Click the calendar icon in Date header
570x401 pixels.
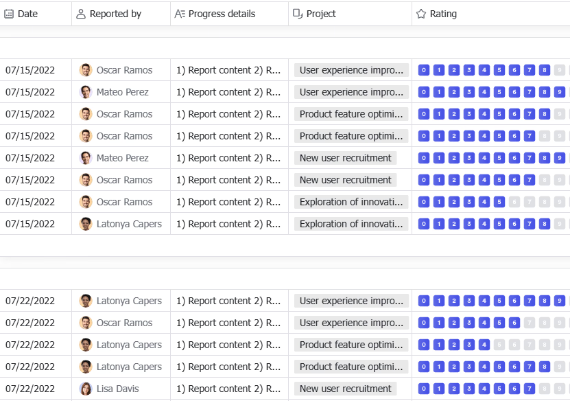(x=9, y=14)
